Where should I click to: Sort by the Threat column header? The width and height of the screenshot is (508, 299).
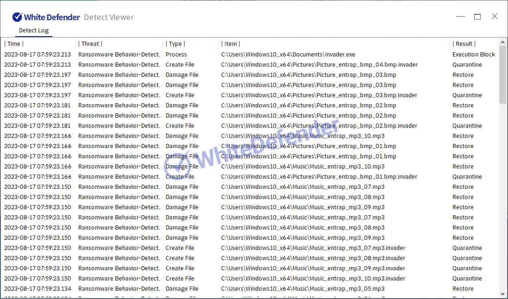(x=90, y=44)
